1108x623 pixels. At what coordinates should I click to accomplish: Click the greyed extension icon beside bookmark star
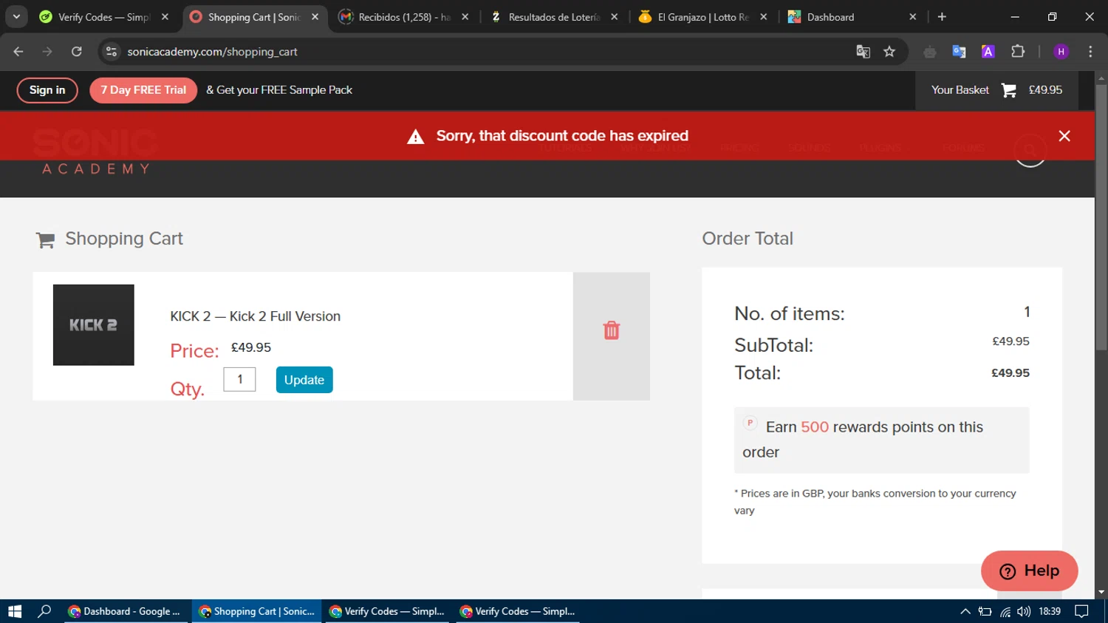[x=930, y=52]
